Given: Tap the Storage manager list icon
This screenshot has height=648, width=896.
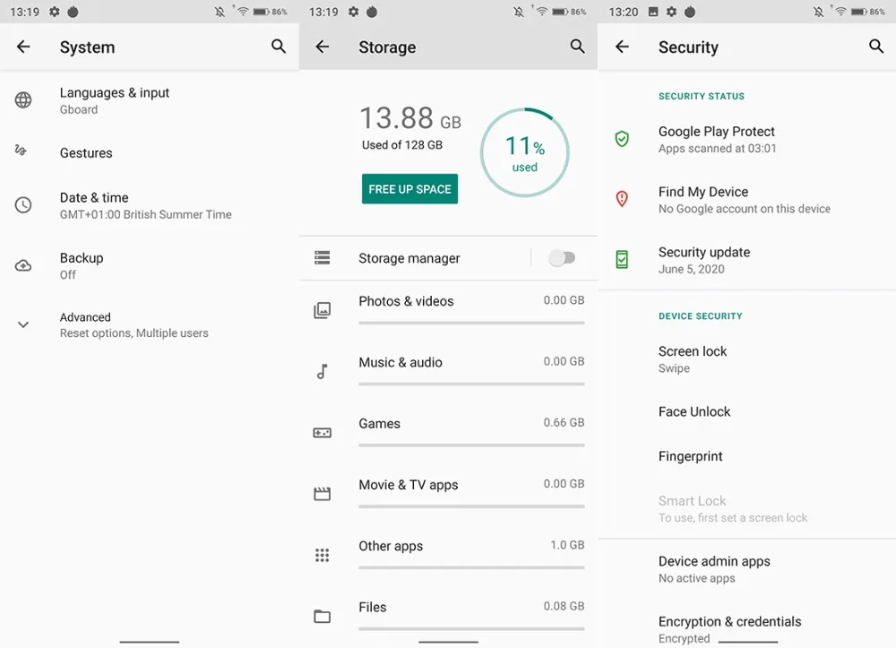Looking at the screenshot, I should click(x=323, y=258).
